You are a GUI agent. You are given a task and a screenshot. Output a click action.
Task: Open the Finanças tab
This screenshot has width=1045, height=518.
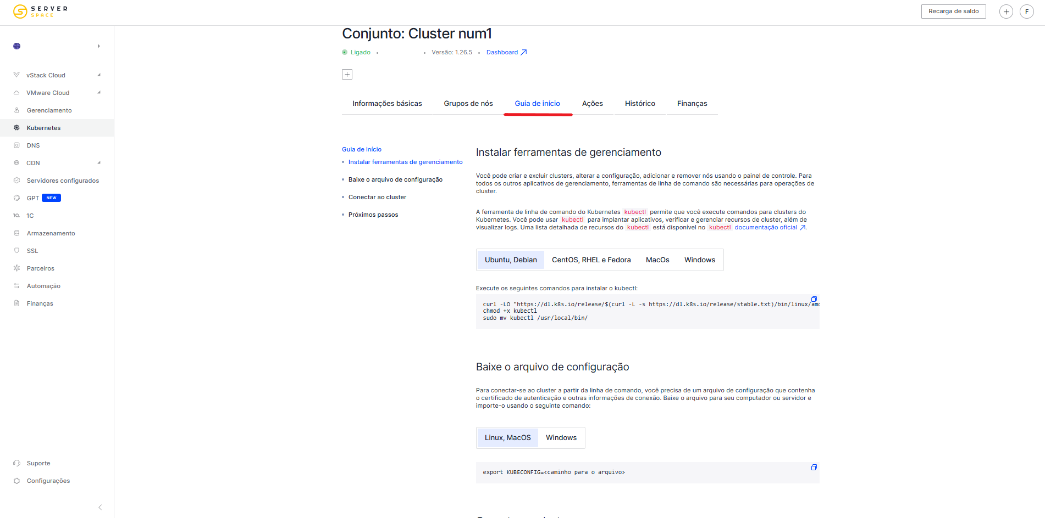[x=692, y=104]
